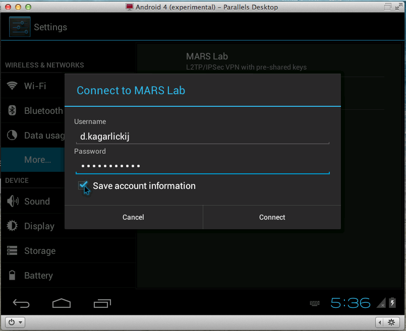Click Connect to join MARS Lab
Screen dimensions: 406x331
click(x=272, y=217)
